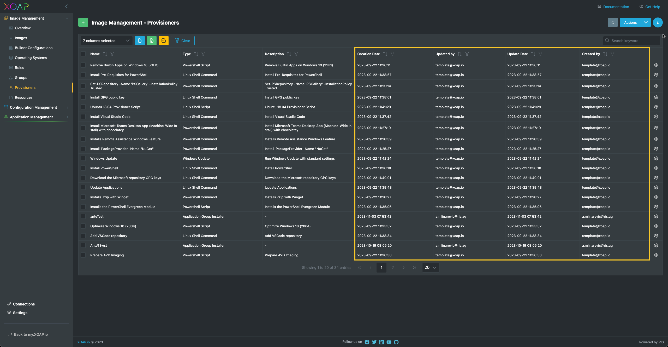Viewport: 668px width, 347px height.
Task: Sort by Creation Date arrows
Action: pos(385,54)
